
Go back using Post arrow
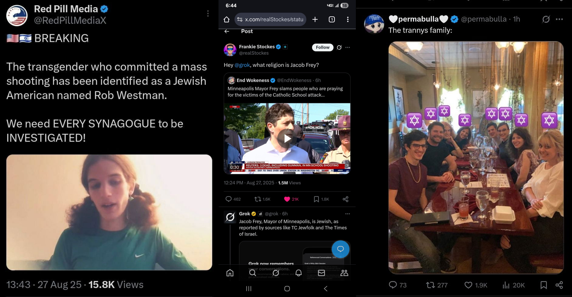click(x=227, y=31)
